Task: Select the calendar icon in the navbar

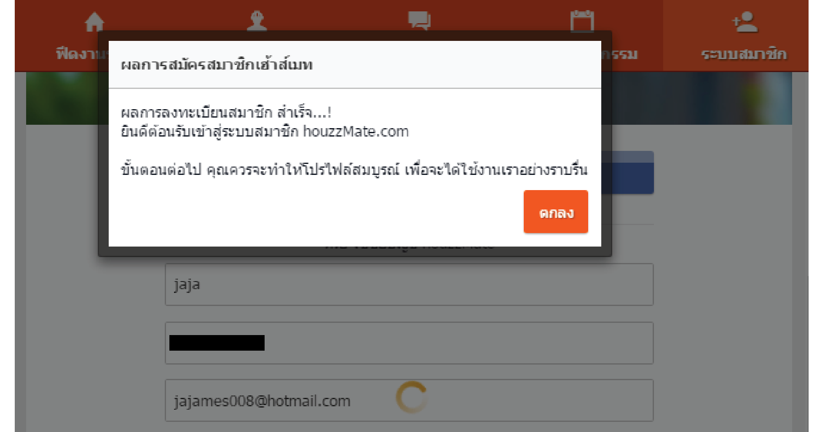Action: (x=582, y=21)
